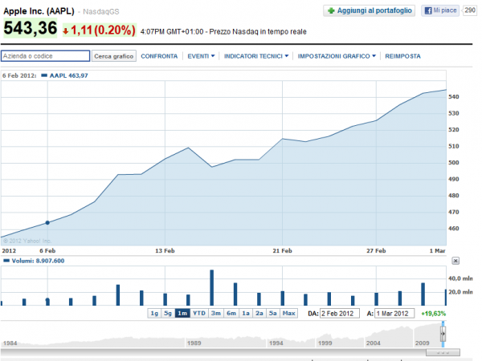Open the INDICATORI TECNICI dropdown
This screenshot has height=361, width=482.
[x=255, y=56]
